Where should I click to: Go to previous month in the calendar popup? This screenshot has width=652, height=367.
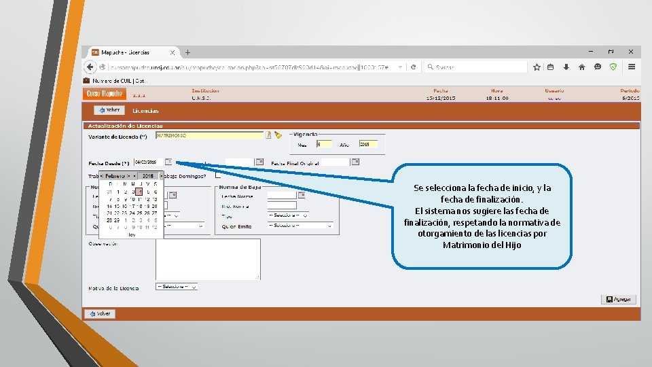tap(102, 176)
